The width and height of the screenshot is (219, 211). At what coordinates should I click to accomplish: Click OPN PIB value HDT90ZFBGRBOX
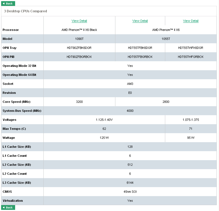[x=79, y=57]
